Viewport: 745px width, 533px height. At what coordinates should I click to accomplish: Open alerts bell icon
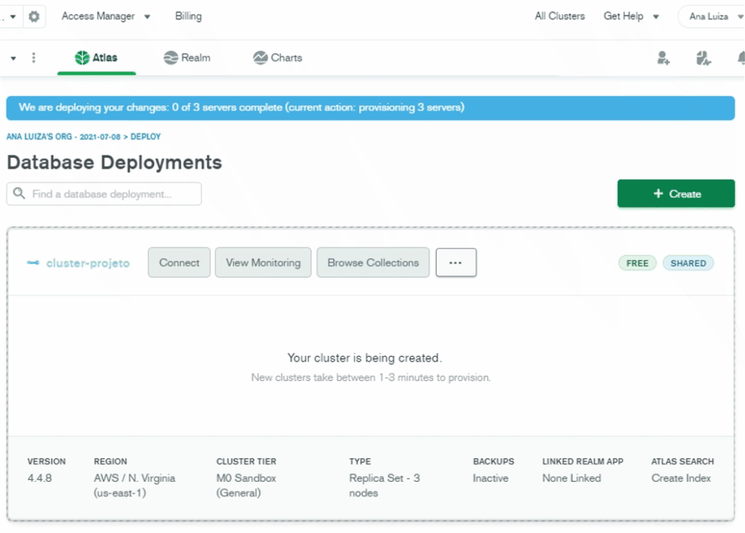tap(741, 58)
